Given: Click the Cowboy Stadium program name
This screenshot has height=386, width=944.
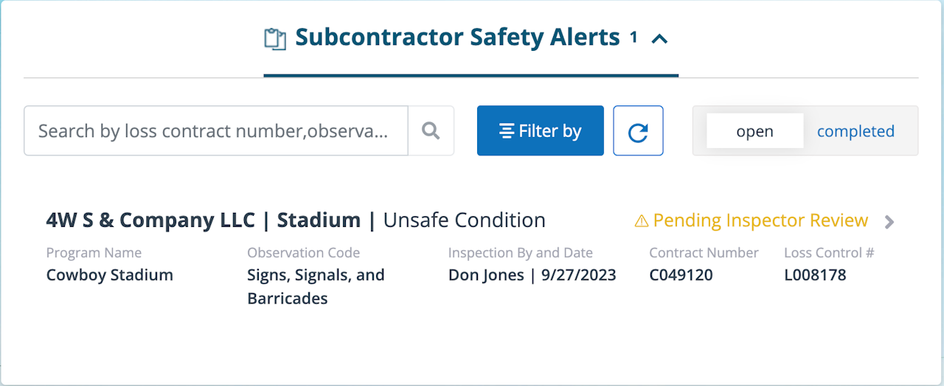Looking at the screenshot, I should pyautogui.click(x=109, y=275).
